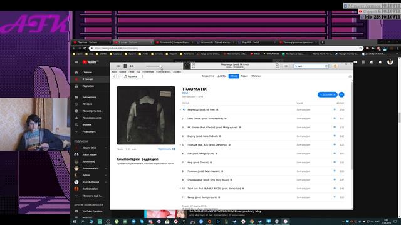Toggle shuffle in the now-playing display
The width and height of the screenshot is (401, 225).
(194, 64)
